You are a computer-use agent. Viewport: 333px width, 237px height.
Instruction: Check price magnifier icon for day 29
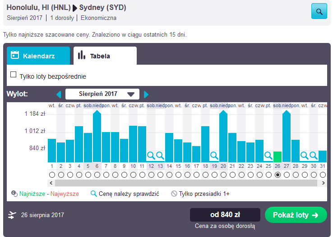coord(304,156)
